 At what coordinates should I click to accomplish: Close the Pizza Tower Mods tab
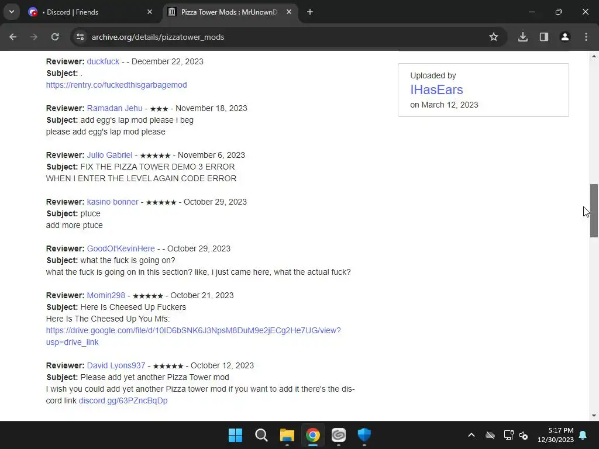(x=289, y=12)
